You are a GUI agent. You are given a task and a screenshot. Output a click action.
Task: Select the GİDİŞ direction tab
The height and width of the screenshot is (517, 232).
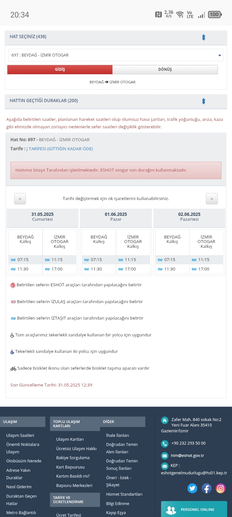(60, 69)
